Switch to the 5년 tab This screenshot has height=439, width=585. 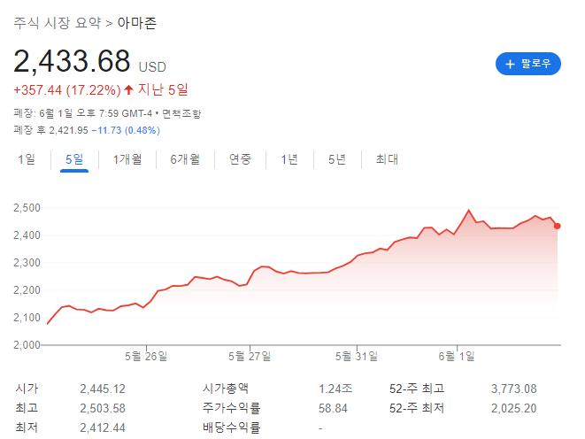pos(337,159)
